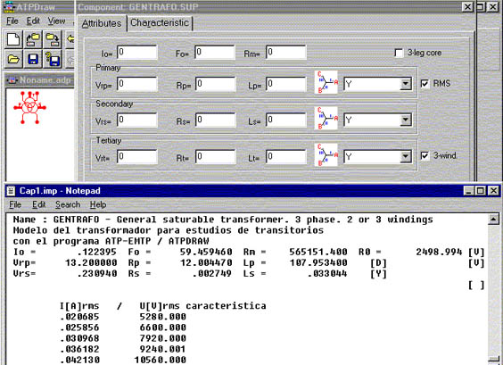Image resolution: width=503 pixels, height=365 pixels.
Task: Click the Secondary winding phasor diagram icon
Action: (326, 119)
